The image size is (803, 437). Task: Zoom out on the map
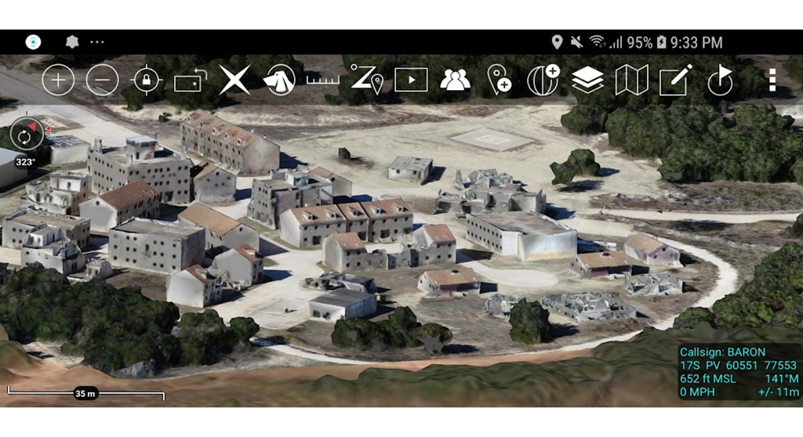tap(102, 80)
